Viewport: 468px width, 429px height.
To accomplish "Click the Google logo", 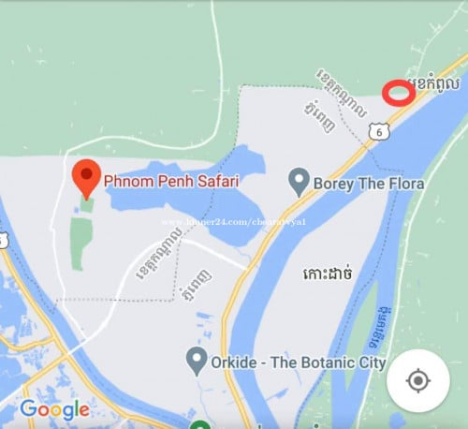I will pyautogui.click(x=55, y=409).
